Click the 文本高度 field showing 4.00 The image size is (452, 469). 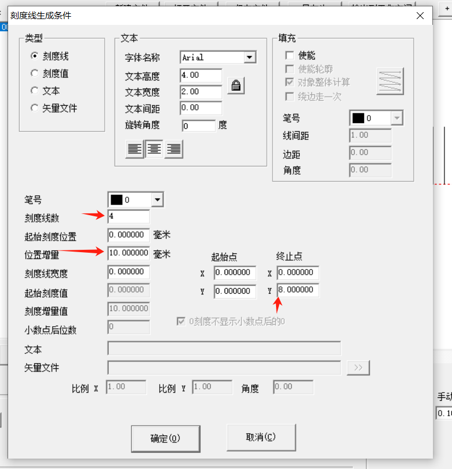point(201,75)
